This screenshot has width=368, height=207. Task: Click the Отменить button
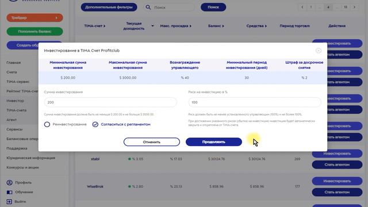click(152, 142)
